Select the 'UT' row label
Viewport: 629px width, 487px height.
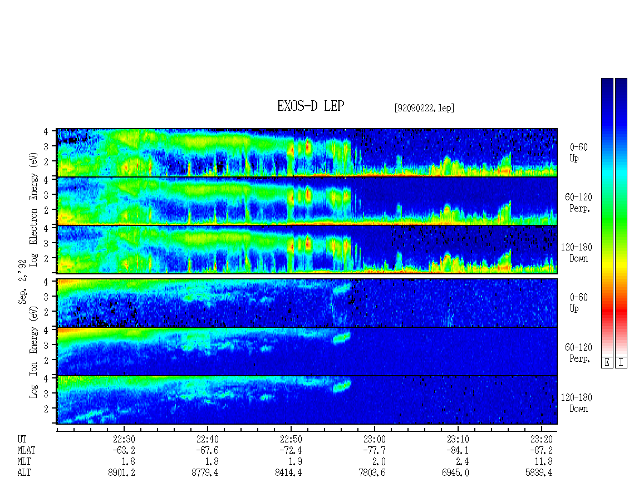[22, 439]
